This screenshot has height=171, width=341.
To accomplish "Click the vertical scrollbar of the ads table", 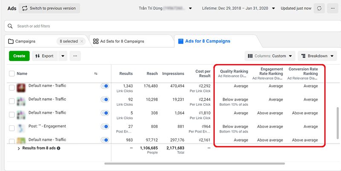I will click(338, 123).
